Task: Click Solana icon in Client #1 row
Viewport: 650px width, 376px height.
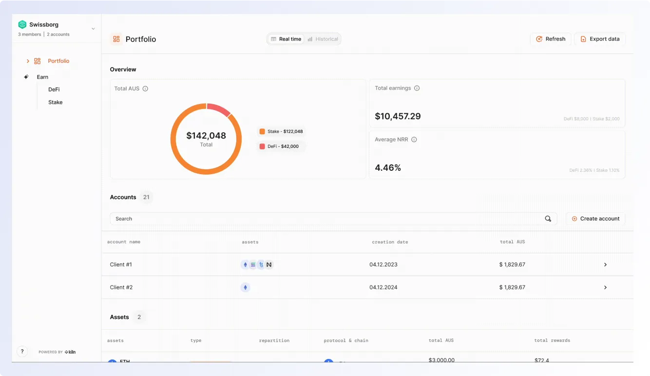Action: pyautogui.click(x=253, y=265)
